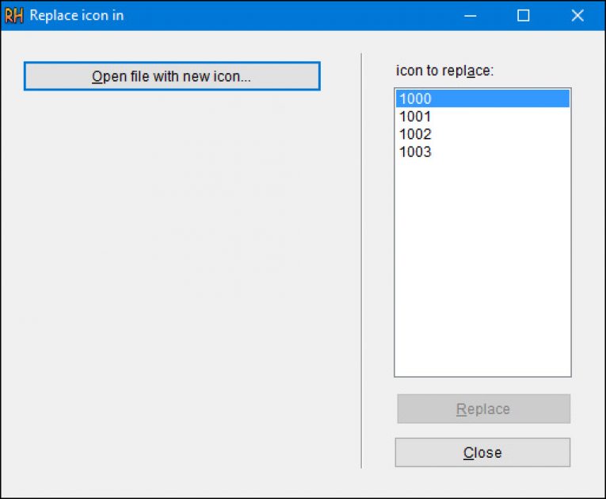Click the vertical divider line between panels
This screenshot has height=499, width=606.
tap(361, 260)
